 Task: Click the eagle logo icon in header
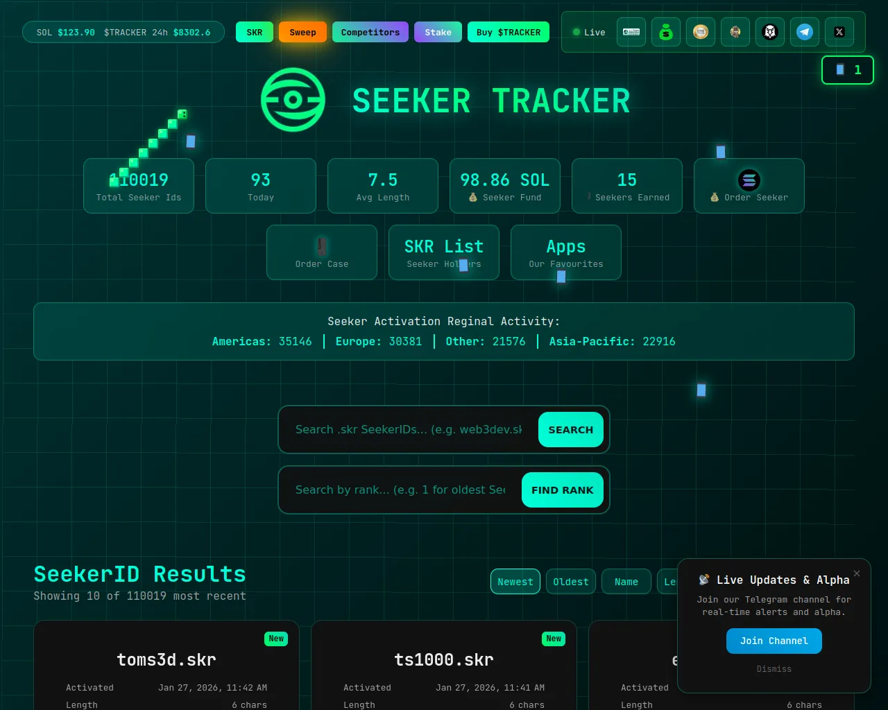(x=770, y=32)
